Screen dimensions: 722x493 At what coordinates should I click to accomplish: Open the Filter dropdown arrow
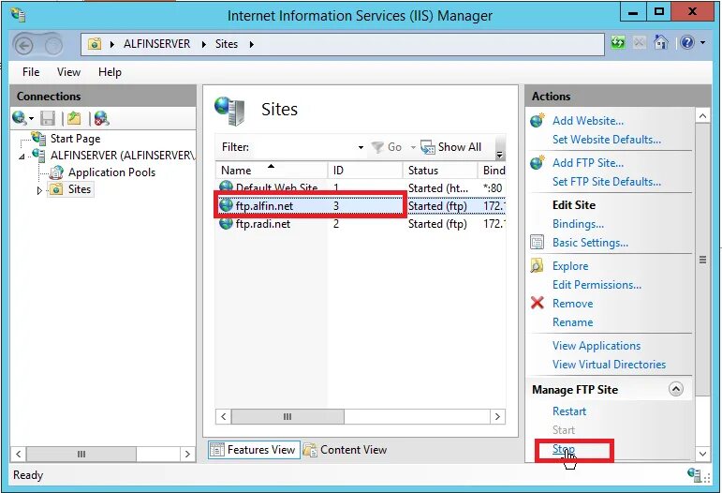click(361, 147)
